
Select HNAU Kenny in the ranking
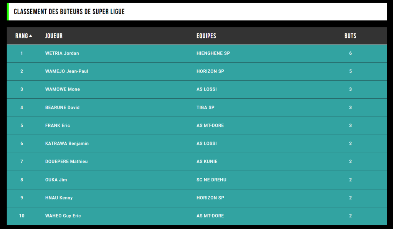pos(59,198)
